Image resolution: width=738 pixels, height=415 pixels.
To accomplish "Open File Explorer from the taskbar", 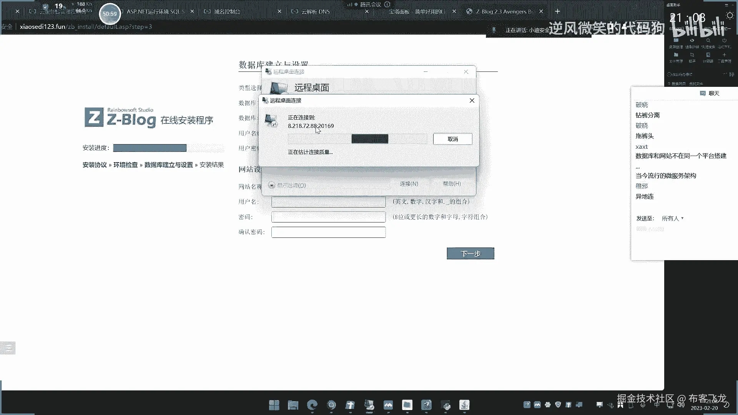I will coord(293,405).
